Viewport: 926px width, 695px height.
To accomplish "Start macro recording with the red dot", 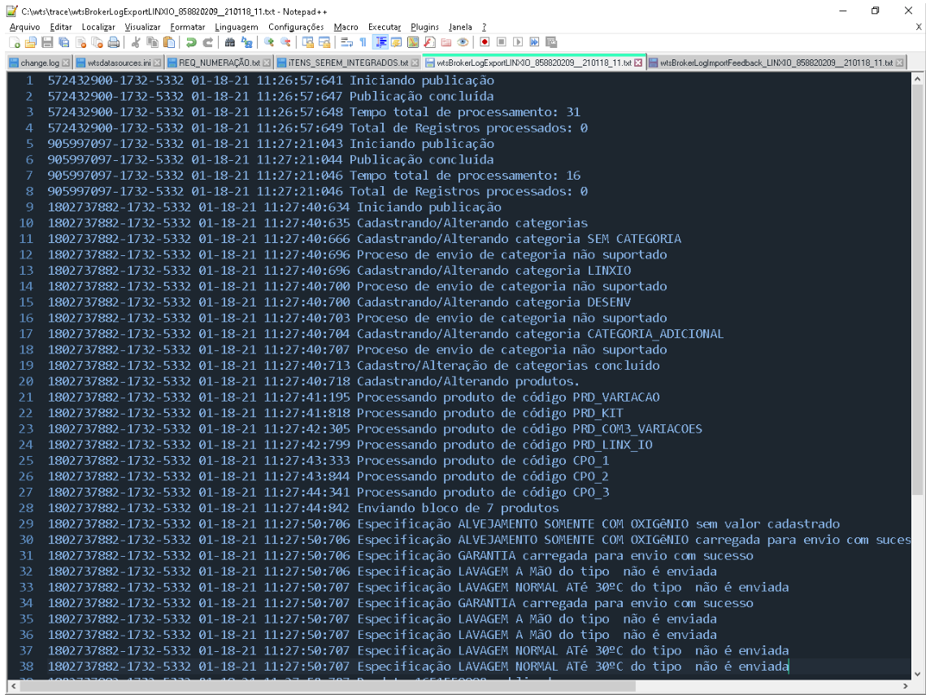I will [485, 42].
